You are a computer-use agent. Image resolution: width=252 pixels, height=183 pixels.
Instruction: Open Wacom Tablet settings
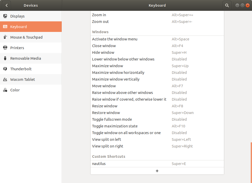coord(23,79)
